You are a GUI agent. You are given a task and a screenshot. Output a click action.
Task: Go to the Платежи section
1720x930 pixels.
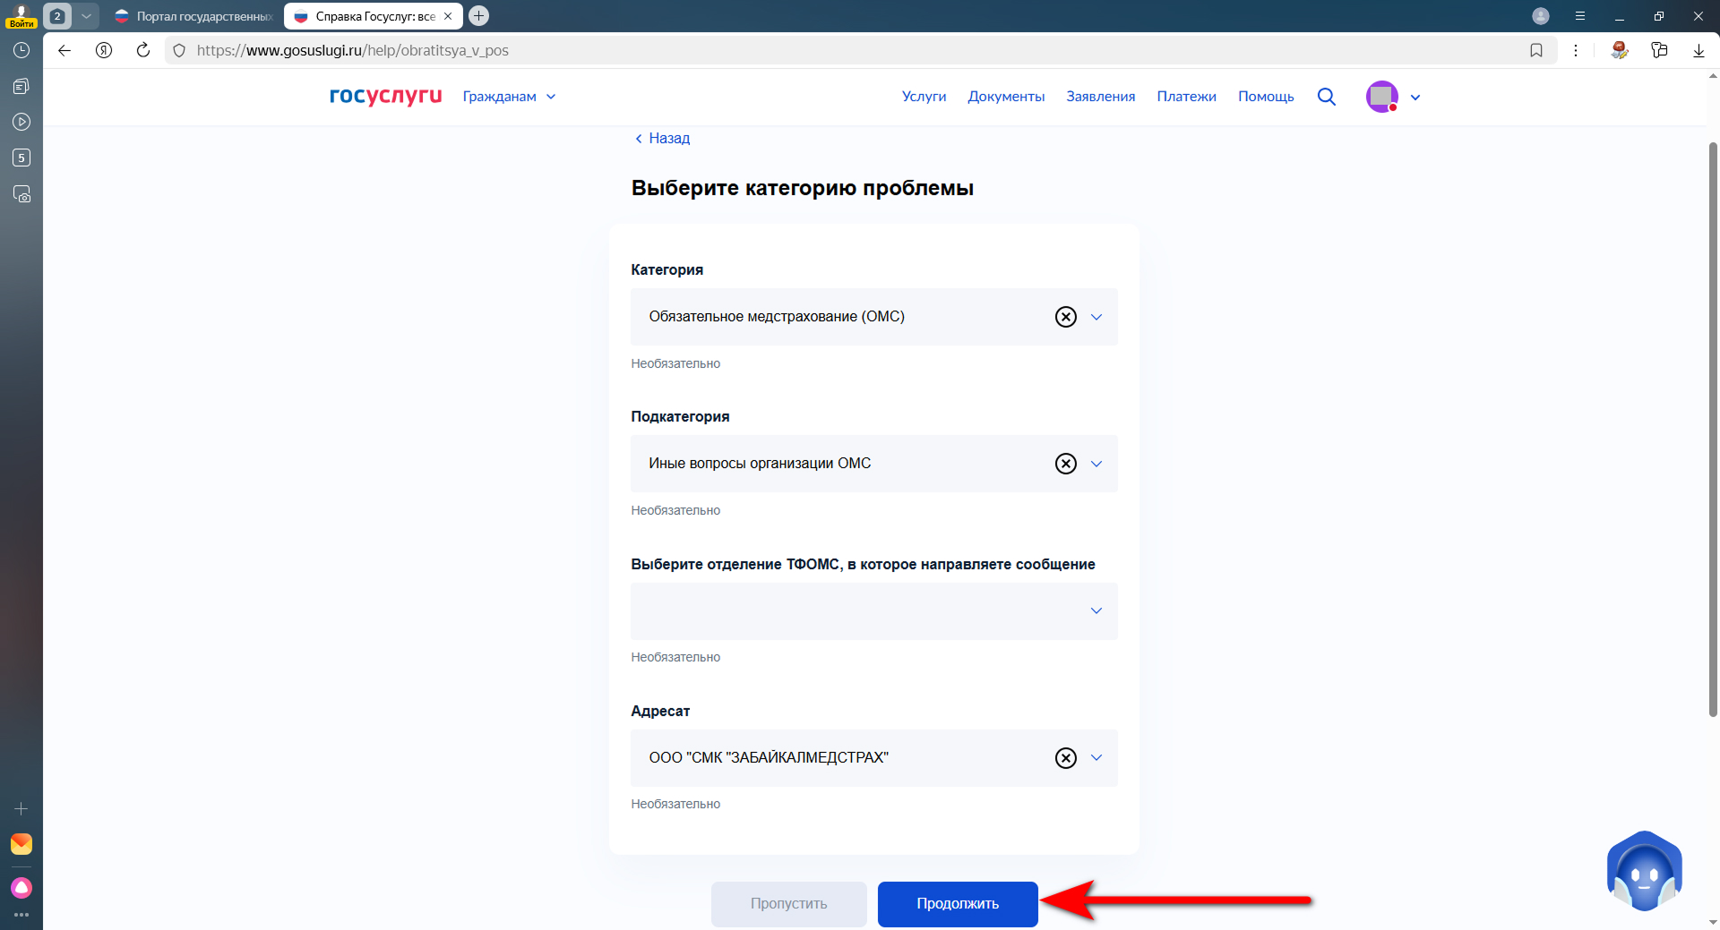[1186, 97]
